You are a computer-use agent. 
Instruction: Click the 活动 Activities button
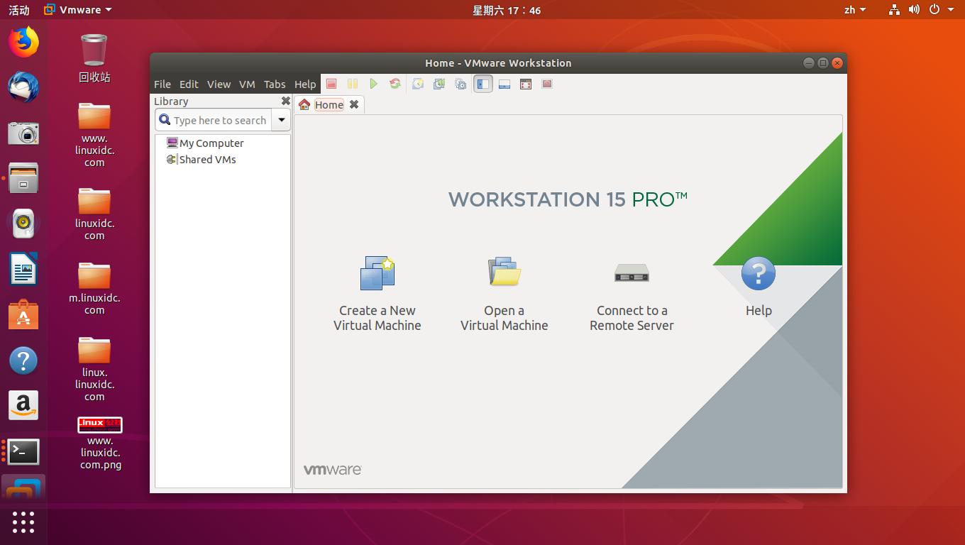[x=19, y=10]
